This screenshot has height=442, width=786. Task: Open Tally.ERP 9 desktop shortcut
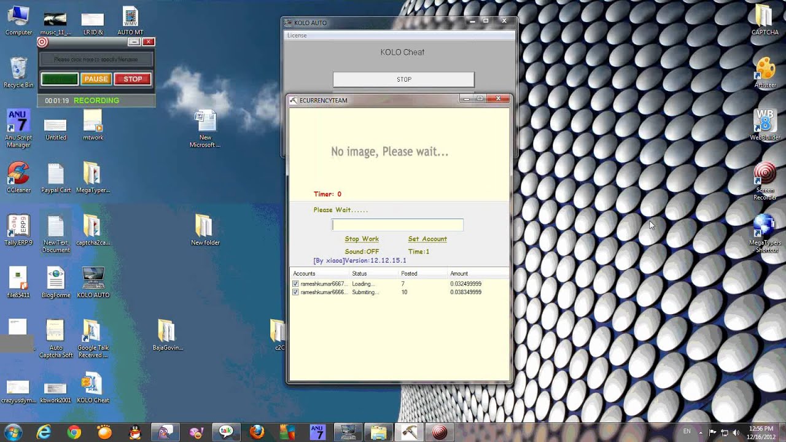18,230
